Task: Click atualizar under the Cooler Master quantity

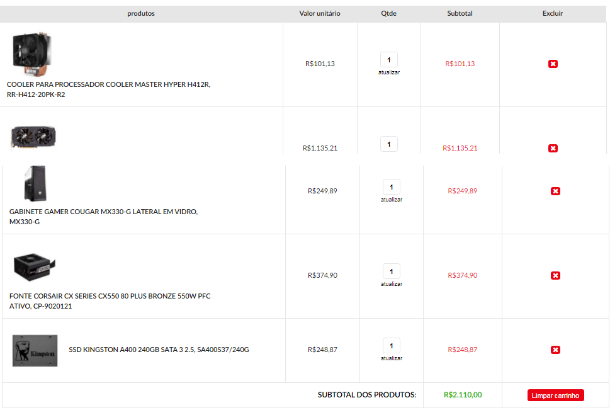Action: point(389,72)
